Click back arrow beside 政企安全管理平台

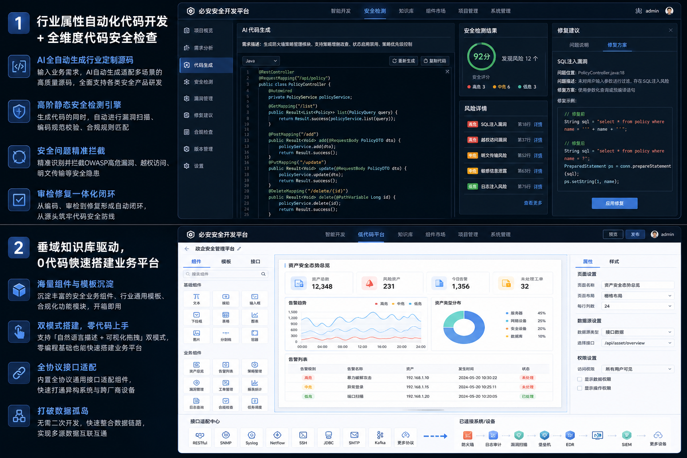[187, 249]
